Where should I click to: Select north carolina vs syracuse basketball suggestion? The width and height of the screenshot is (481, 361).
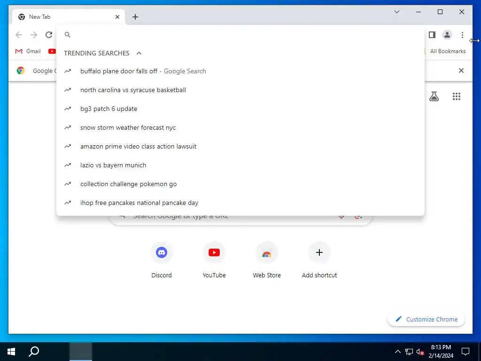pyautogui.click(x=240, y=90)
